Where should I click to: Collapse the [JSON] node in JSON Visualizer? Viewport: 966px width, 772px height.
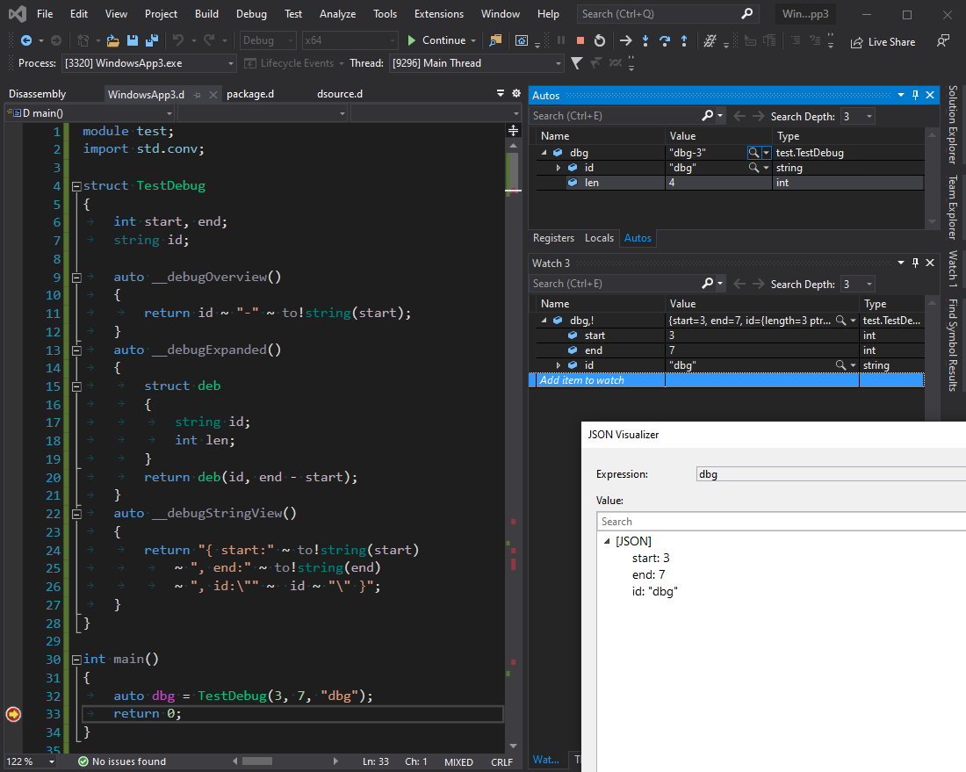point(607,541)
